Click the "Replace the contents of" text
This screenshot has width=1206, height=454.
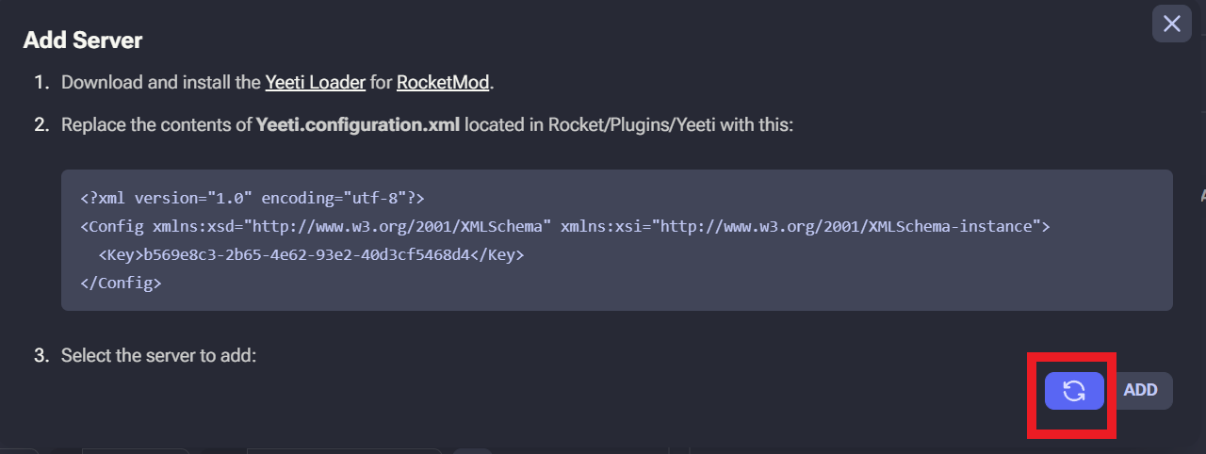click(157, 124)
